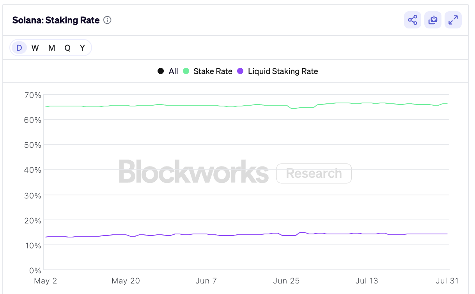Switch to W weekly interval

[x=35, y=48]
